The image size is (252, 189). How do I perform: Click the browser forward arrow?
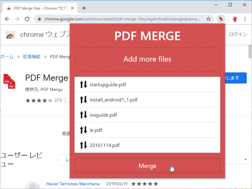coord(17,19)
